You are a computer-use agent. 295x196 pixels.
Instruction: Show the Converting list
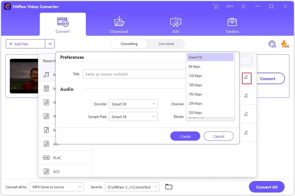click(129, 44)
